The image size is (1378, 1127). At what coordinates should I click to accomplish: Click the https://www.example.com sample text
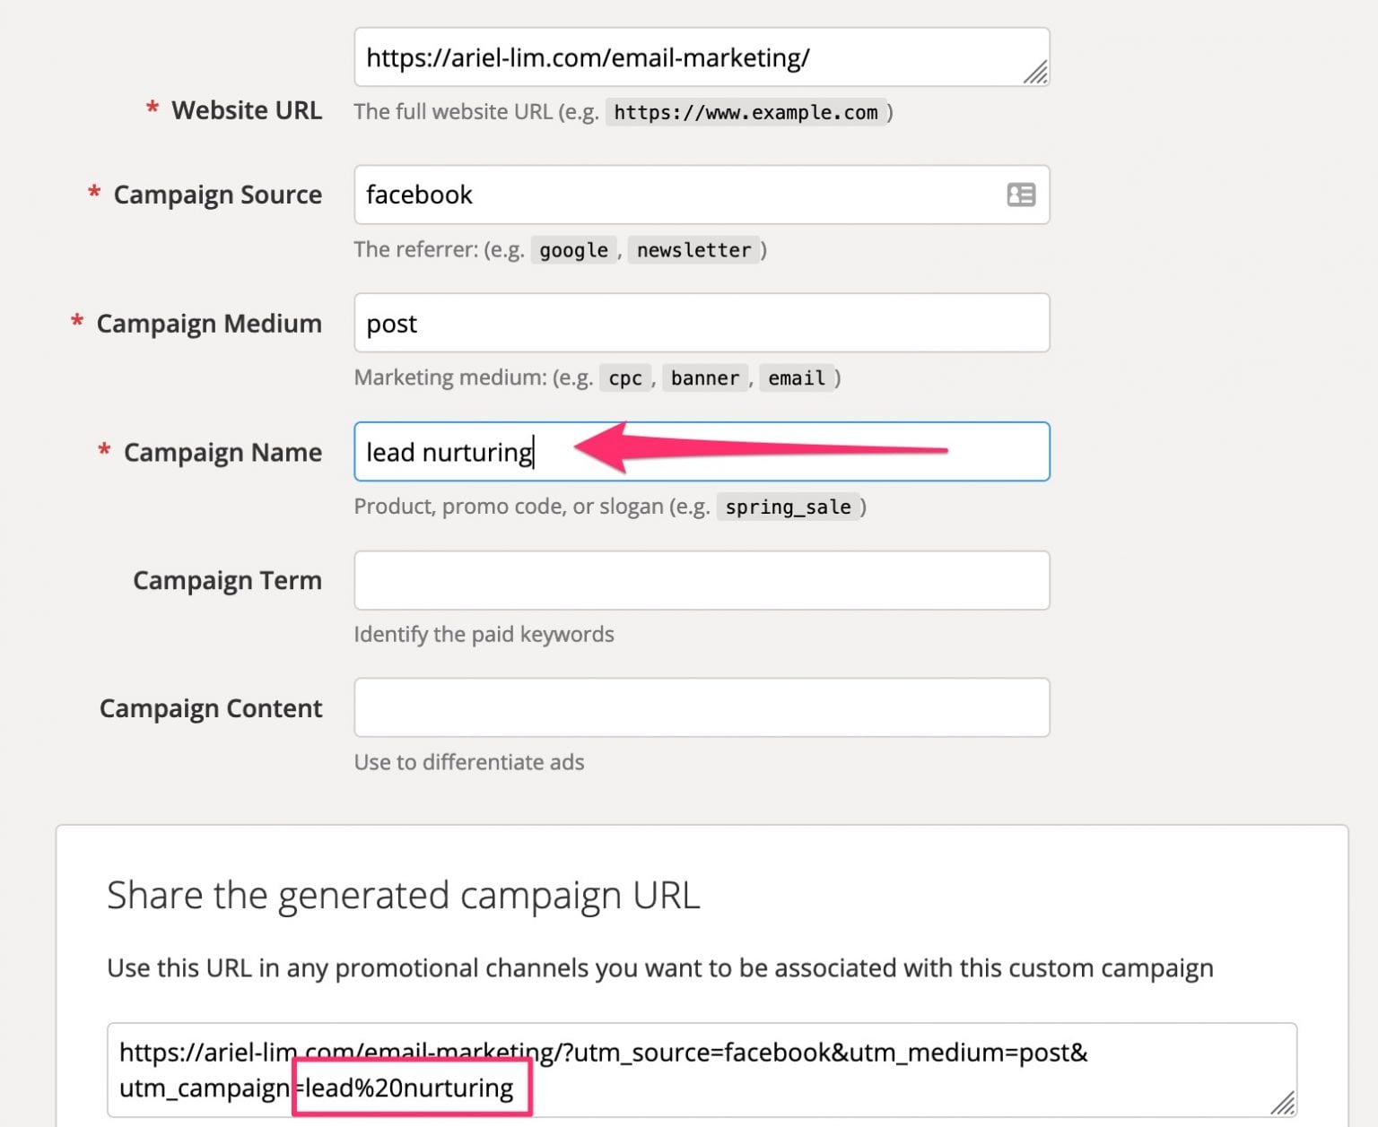[745, 112]
